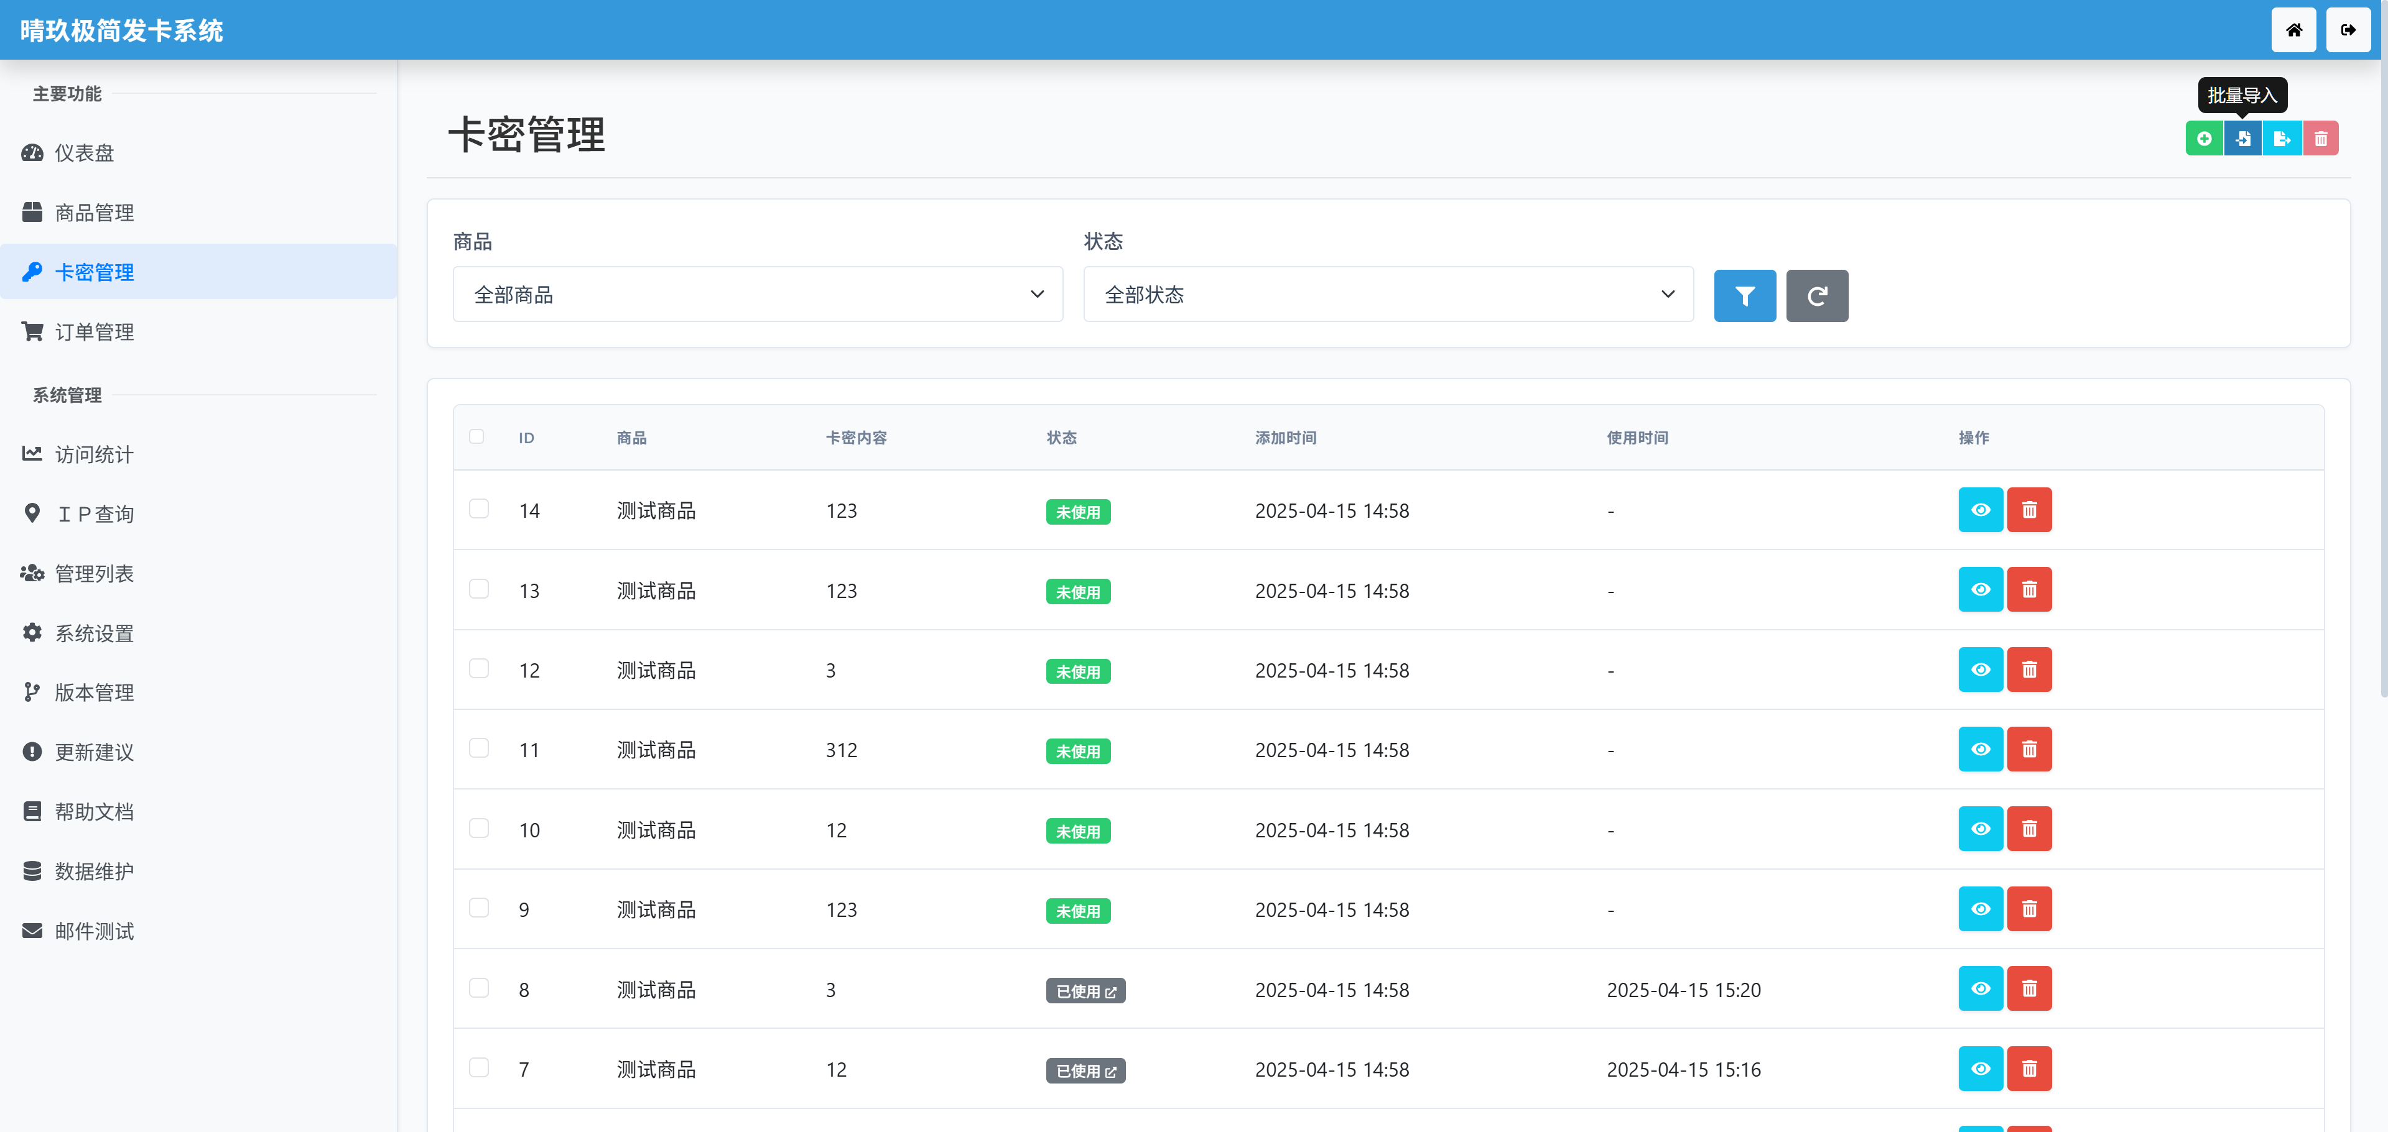Toggle the select-all checkbox in table header
The width and height of the screenshot is (2388, 1132).
[x=476, y=436]
